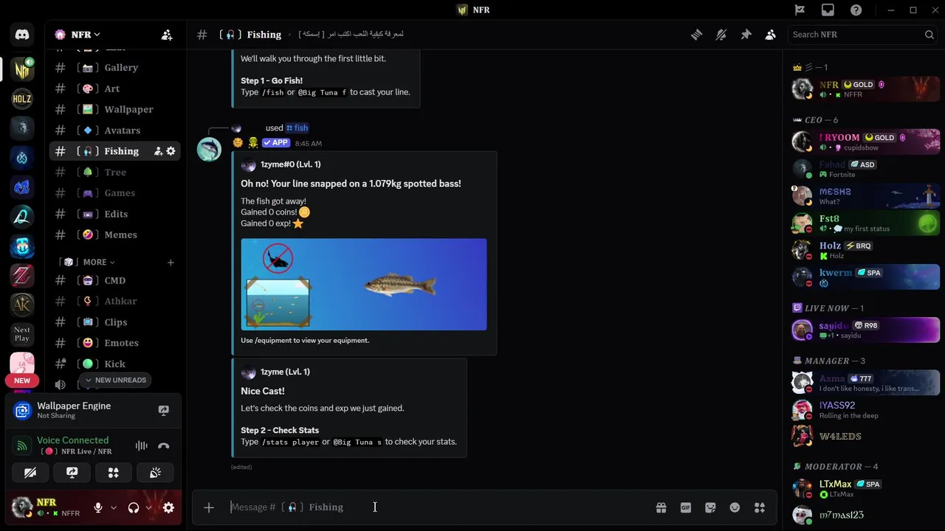Open the sticker picker
This screenshot has height=531, width=945.
(710, 507)
